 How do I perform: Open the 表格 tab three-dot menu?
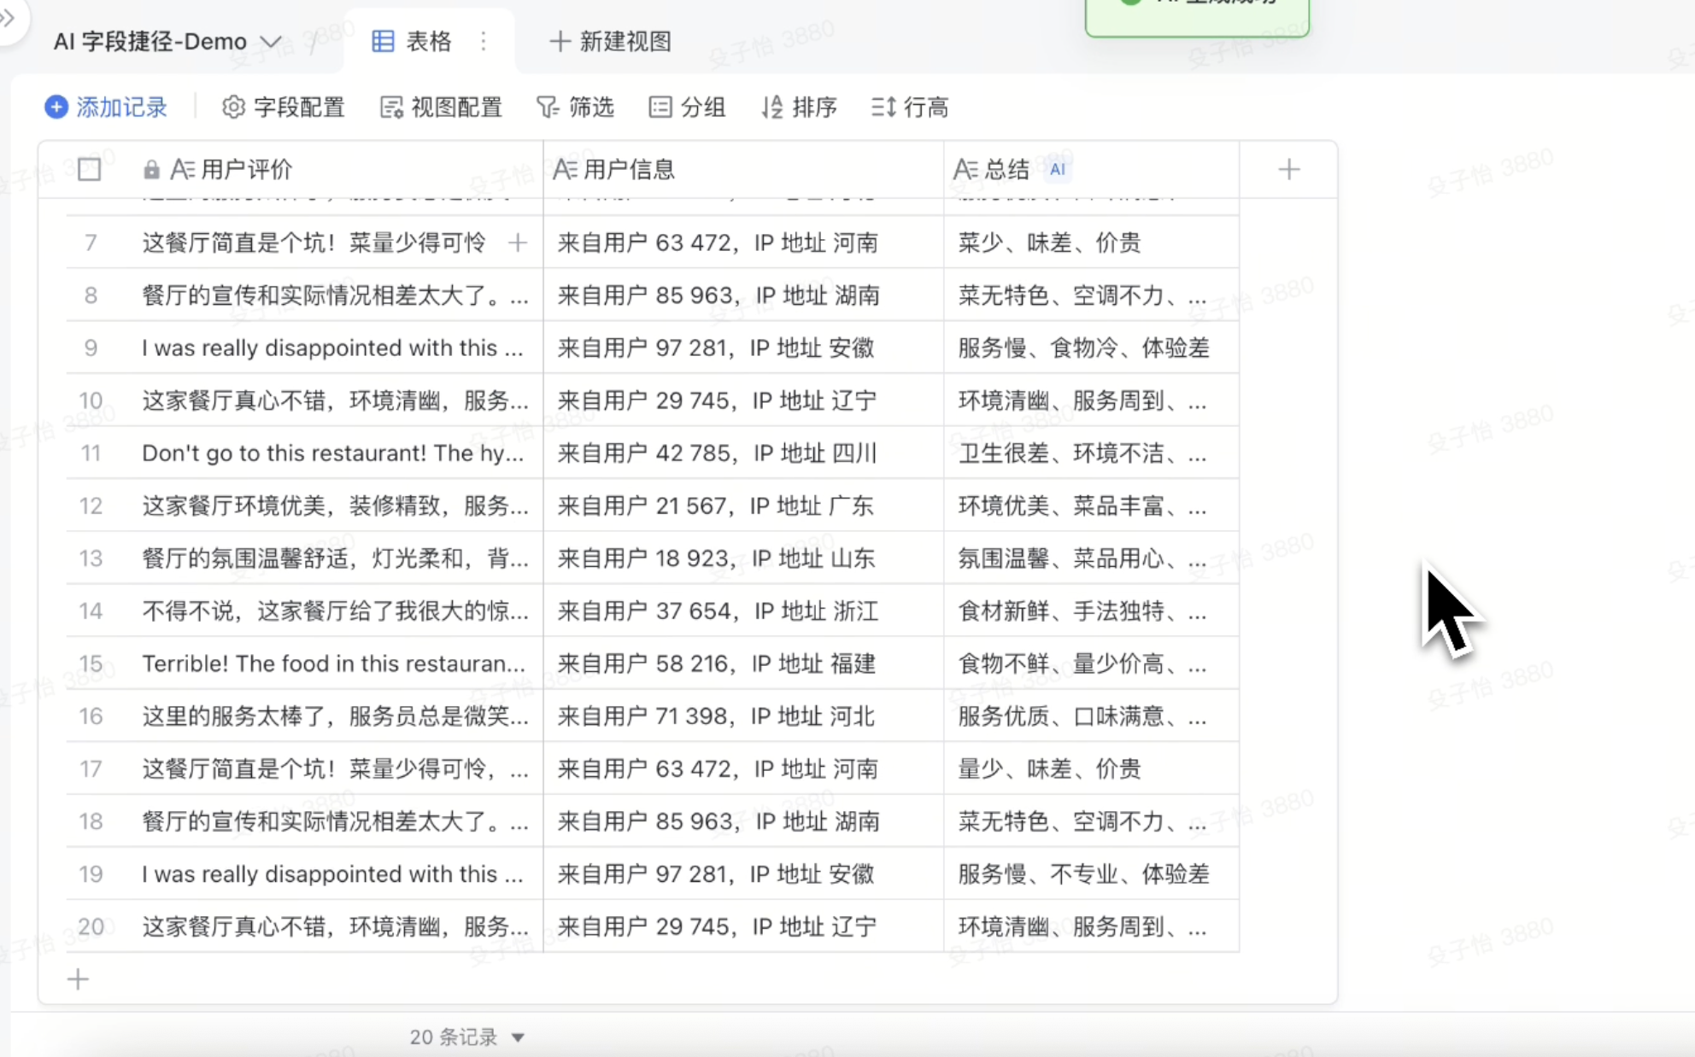[484, 41]
